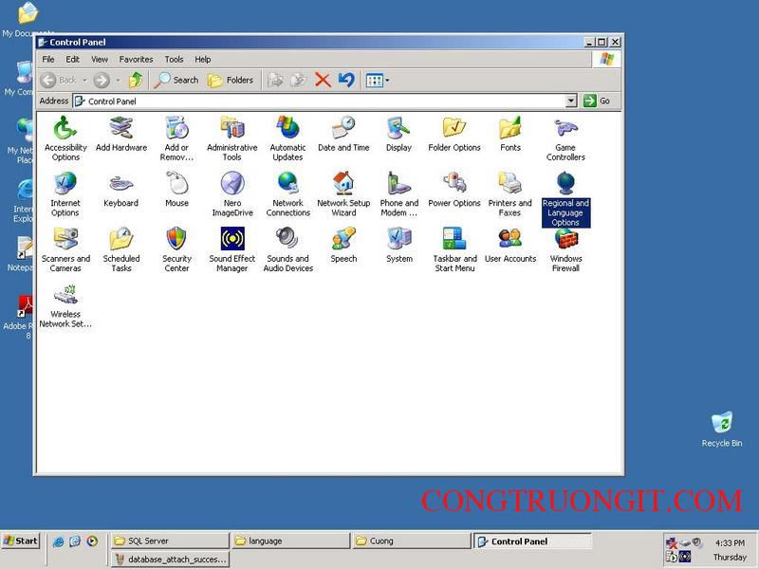Open the View menu
Screen dimensions: 759x569
coord(100,59)
